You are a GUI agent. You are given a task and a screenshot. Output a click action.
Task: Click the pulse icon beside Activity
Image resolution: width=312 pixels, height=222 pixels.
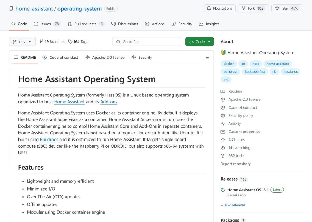tap(223, 124)
